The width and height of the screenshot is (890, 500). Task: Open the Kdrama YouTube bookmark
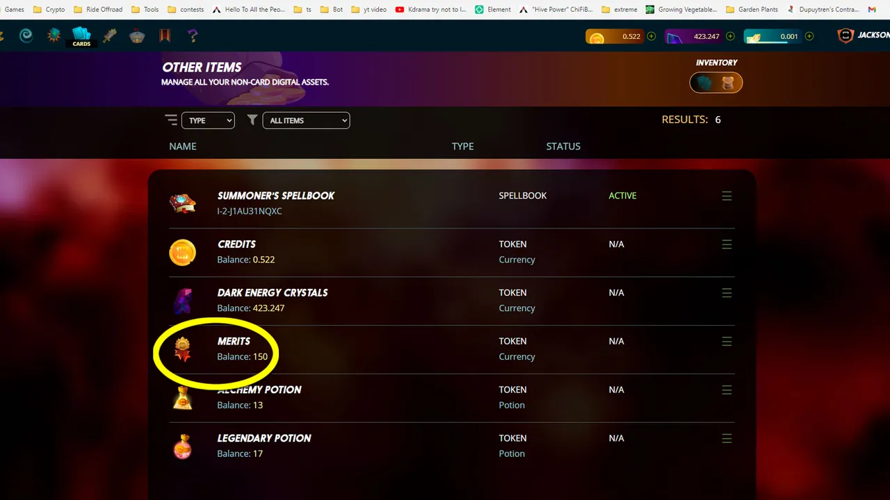430,10
